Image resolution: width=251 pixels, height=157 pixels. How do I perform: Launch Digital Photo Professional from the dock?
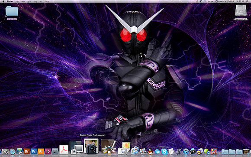click(x=91, y=146)
